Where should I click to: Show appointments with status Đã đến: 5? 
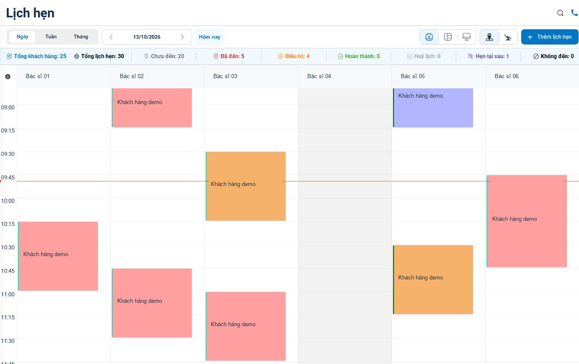point(229,56)
